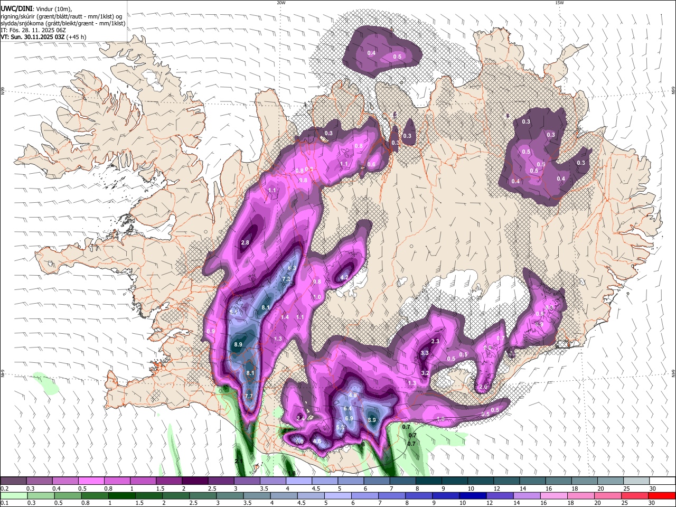Click the 'VT: Sun. 30.11.2025 03Z' valid time

[32, 37]
